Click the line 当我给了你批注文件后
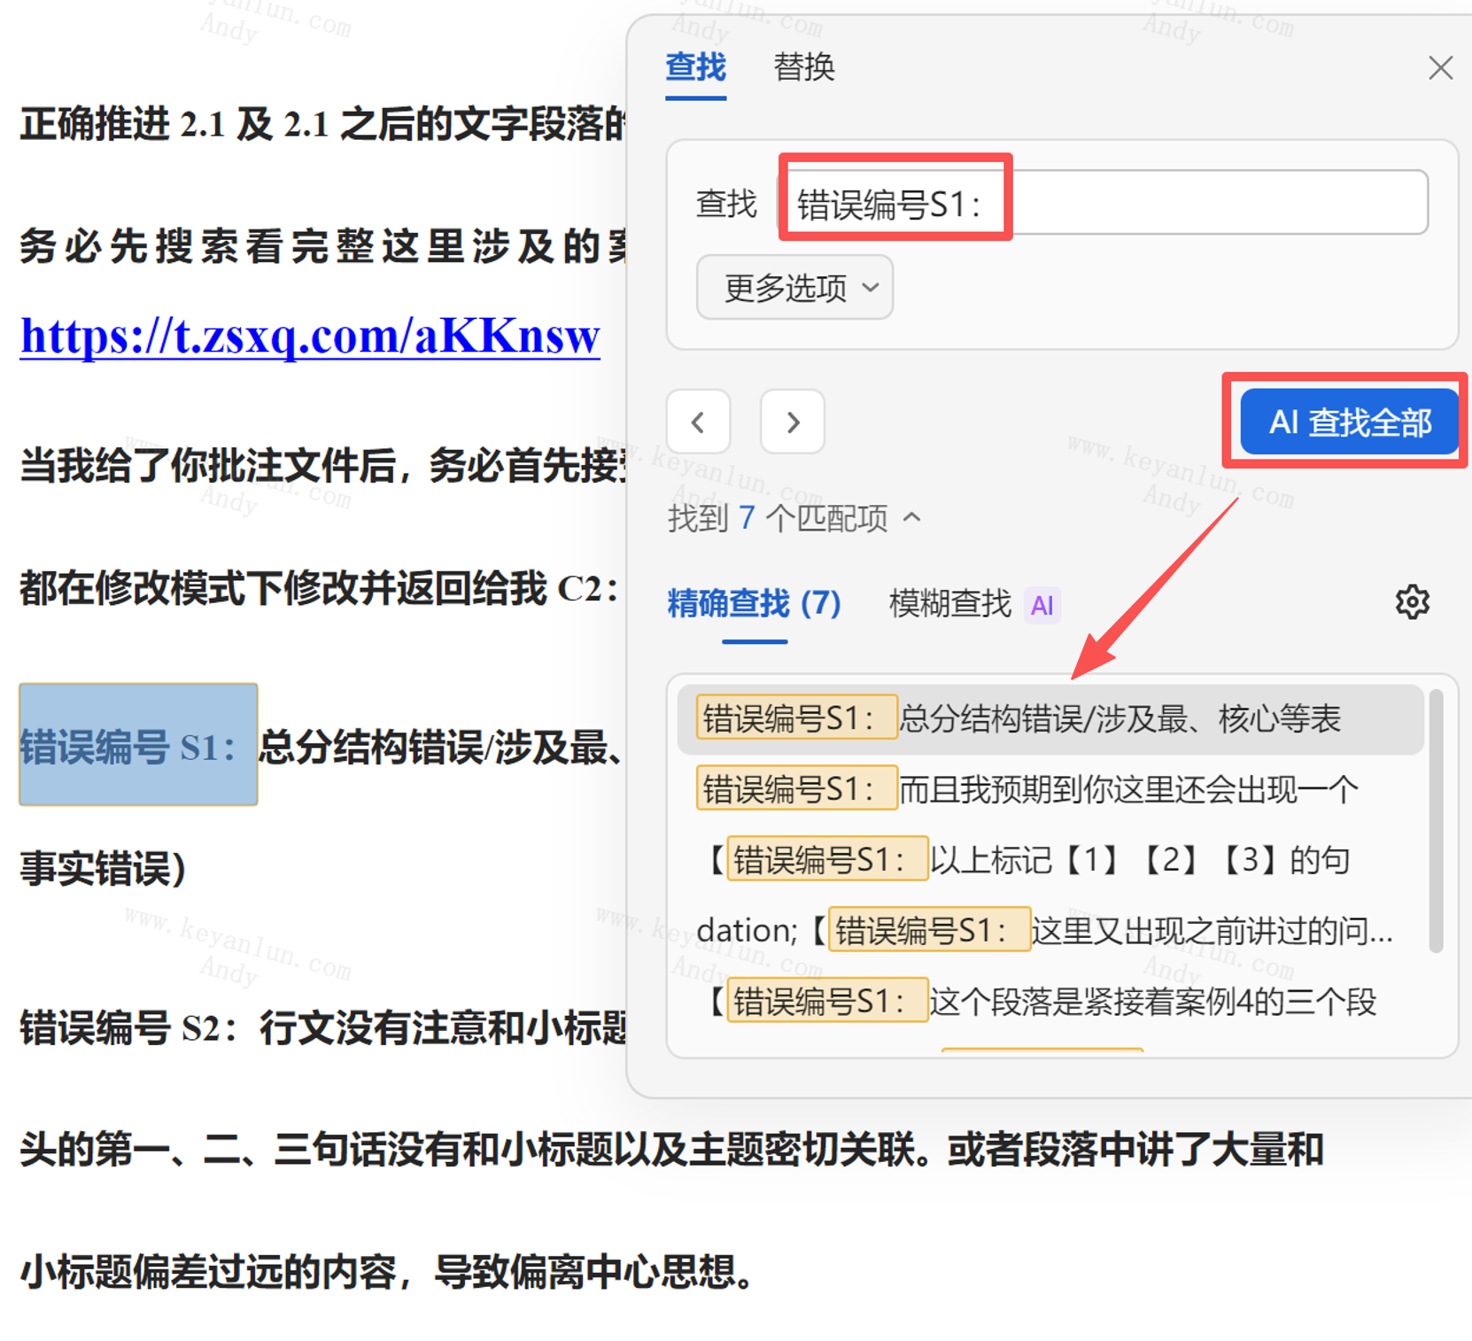This screenshot has width=1472, height=1341. pyautogui.click(x=323, y=464)
